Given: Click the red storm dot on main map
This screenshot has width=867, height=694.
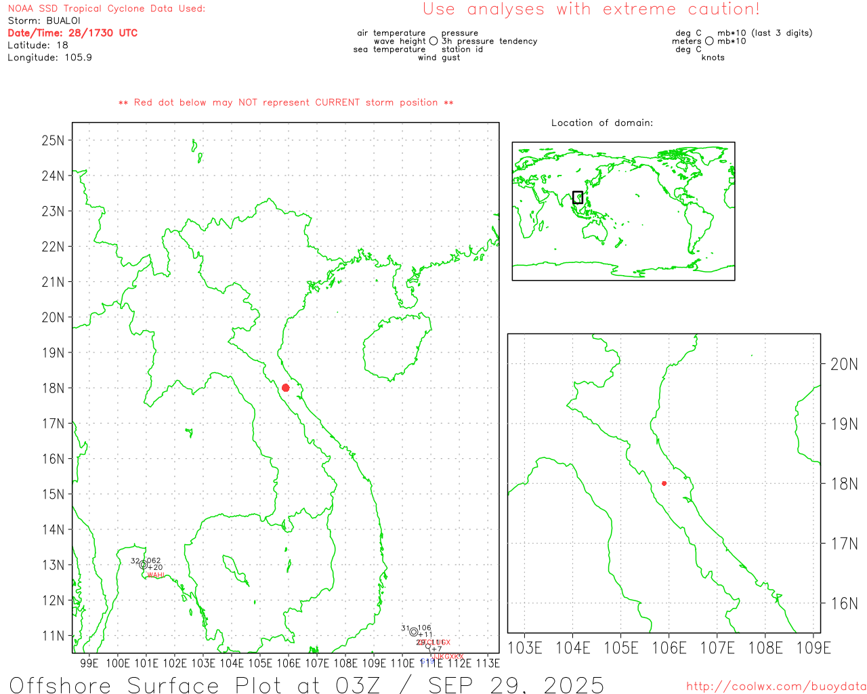Looking at the screenshot, I should (x=285, y=388).
